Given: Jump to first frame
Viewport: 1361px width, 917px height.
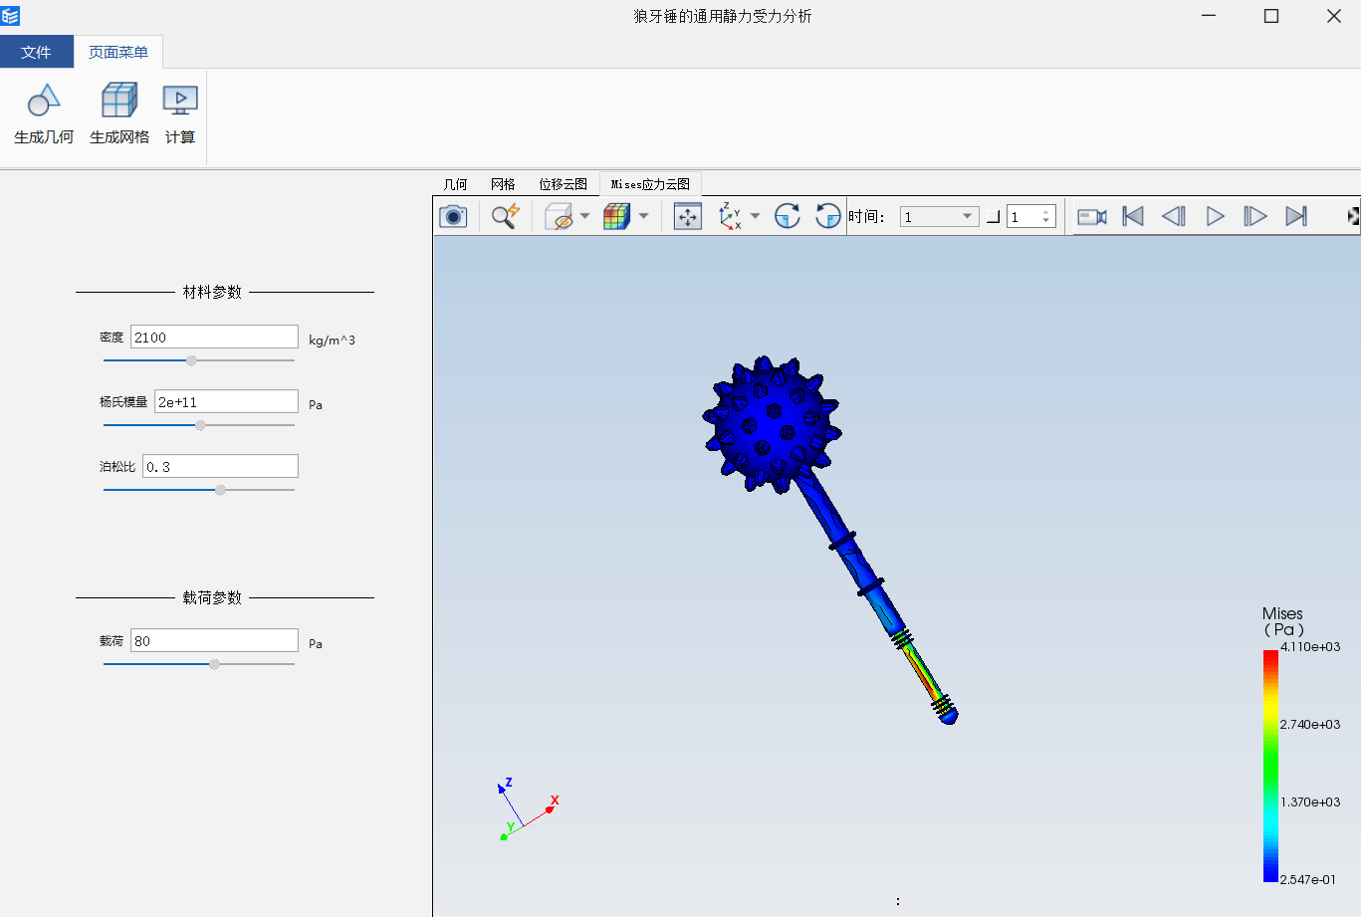Looking at the screenshot, I should click(x=1133, y=216).
